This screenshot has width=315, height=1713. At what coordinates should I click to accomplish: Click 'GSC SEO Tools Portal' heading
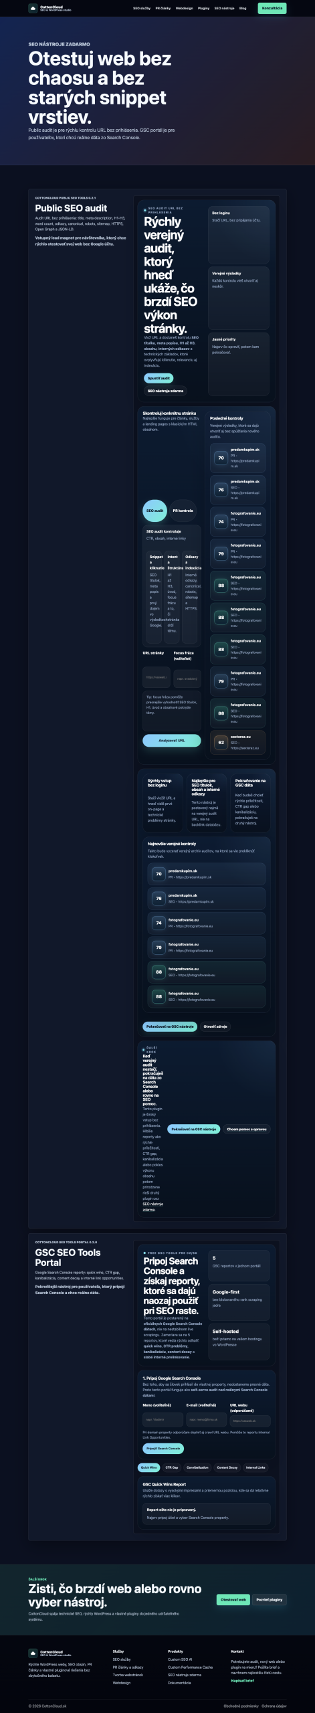[x=68, y=1257]
